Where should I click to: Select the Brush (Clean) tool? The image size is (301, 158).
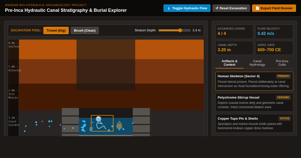click(x=85, y=30)
